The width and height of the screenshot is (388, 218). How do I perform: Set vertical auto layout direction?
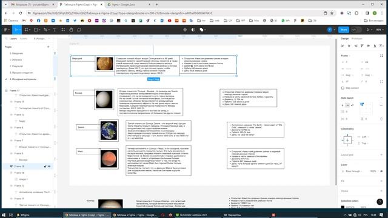(343, 105)
